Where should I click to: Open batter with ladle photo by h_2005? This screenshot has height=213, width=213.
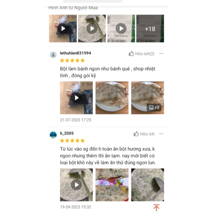point(148,185)
